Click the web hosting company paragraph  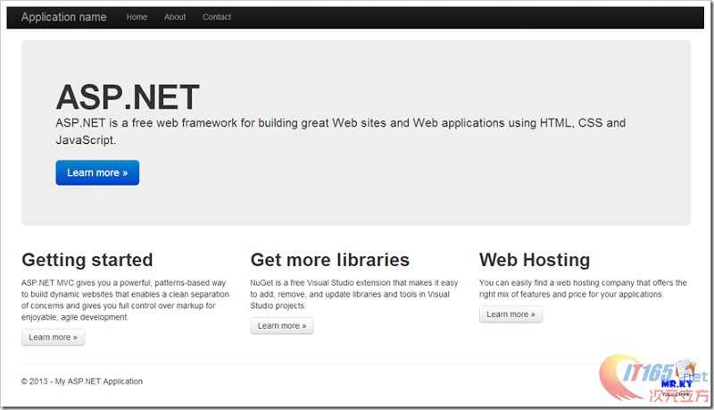pos(583,289)
